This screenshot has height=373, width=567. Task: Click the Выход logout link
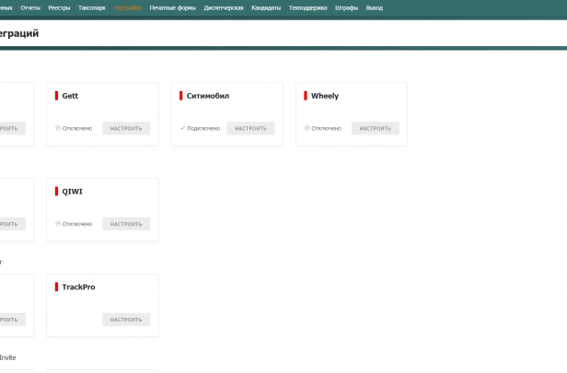374,7
